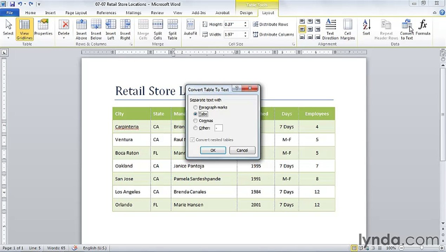
Task: Click Cancel in Convert Table dialog
Action: pos(242,150)
